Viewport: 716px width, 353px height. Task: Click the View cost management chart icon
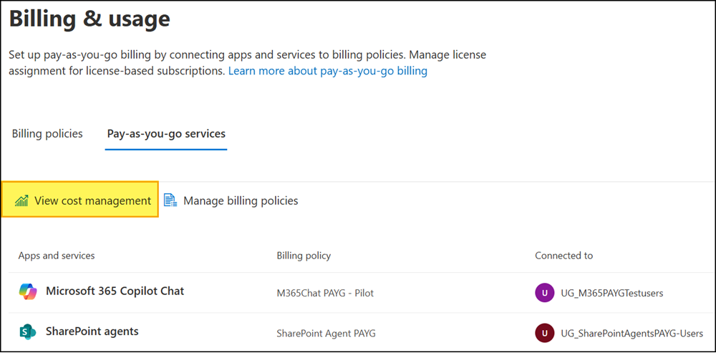[21, 200]
